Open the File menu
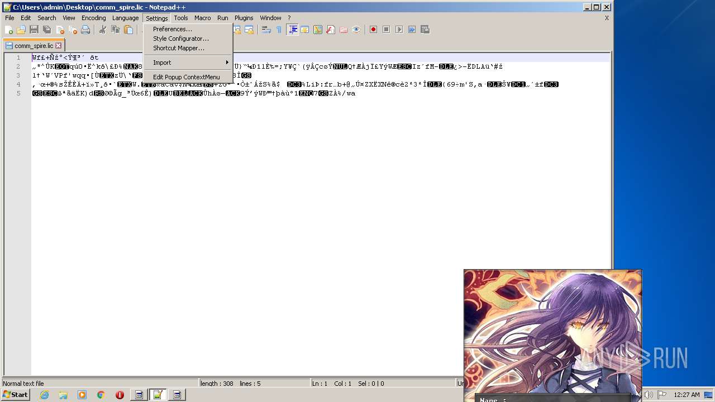This screenshot has height=402, width=715. (x=9, y=18)
